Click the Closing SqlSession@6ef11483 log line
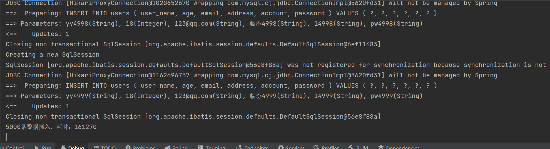550x149 pixels. click(193, 44)
